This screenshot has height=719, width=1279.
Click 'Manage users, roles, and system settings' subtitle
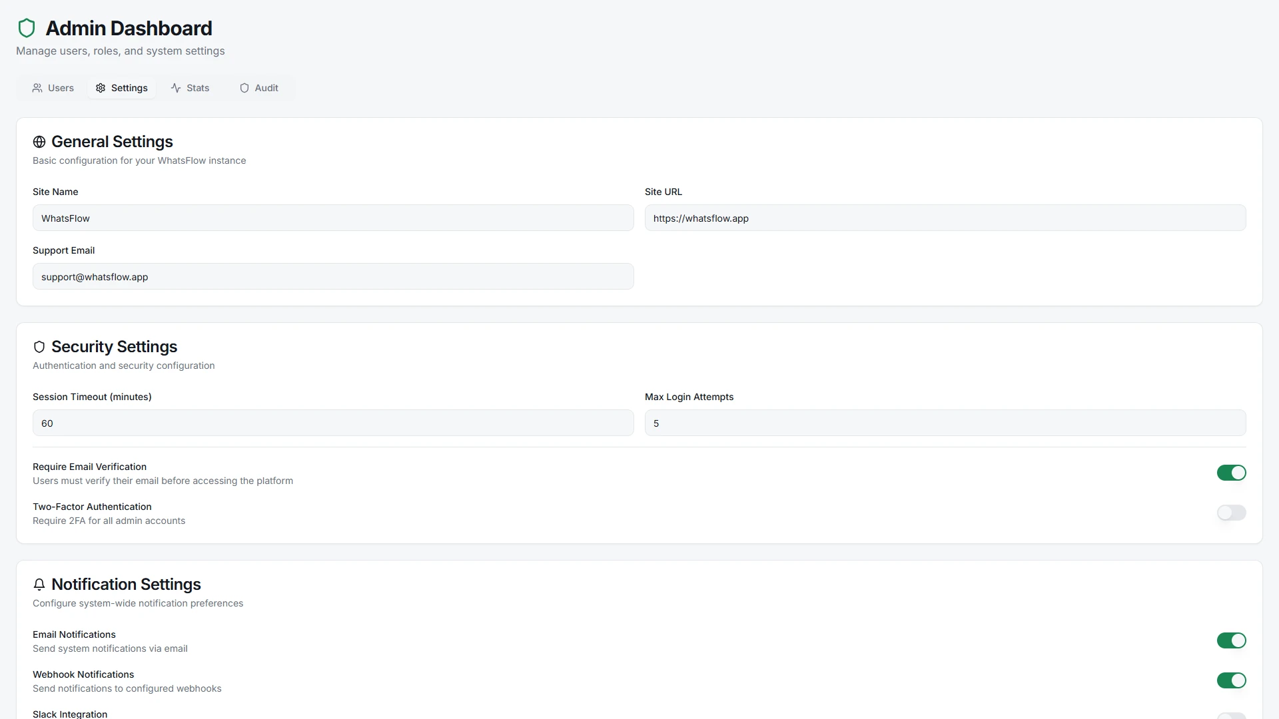[120, 51]
